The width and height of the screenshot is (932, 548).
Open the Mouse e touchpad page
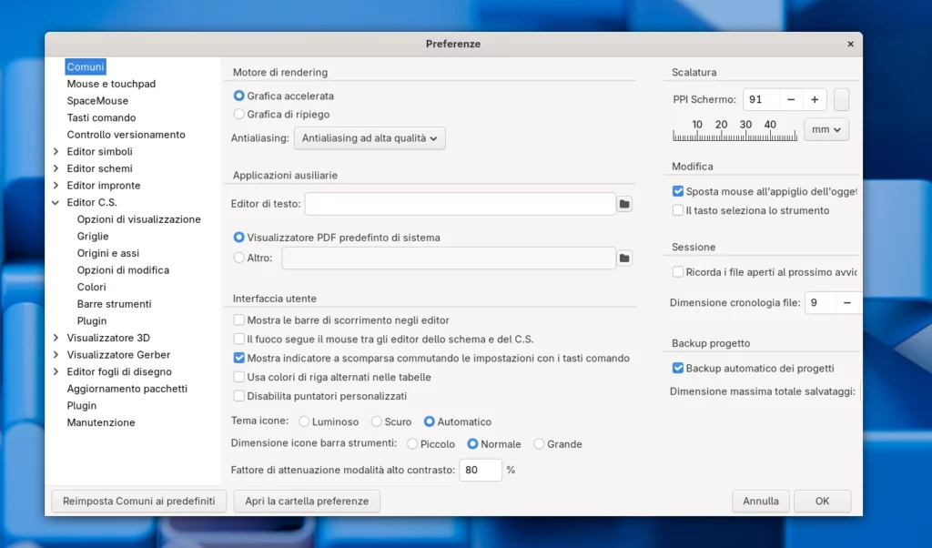click(111, 84)
